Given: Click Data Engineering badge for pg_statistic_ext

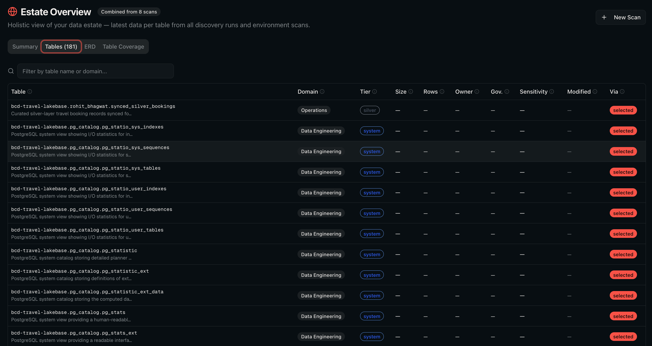Looking at the screenshot, I should click(x=321, y=275).
